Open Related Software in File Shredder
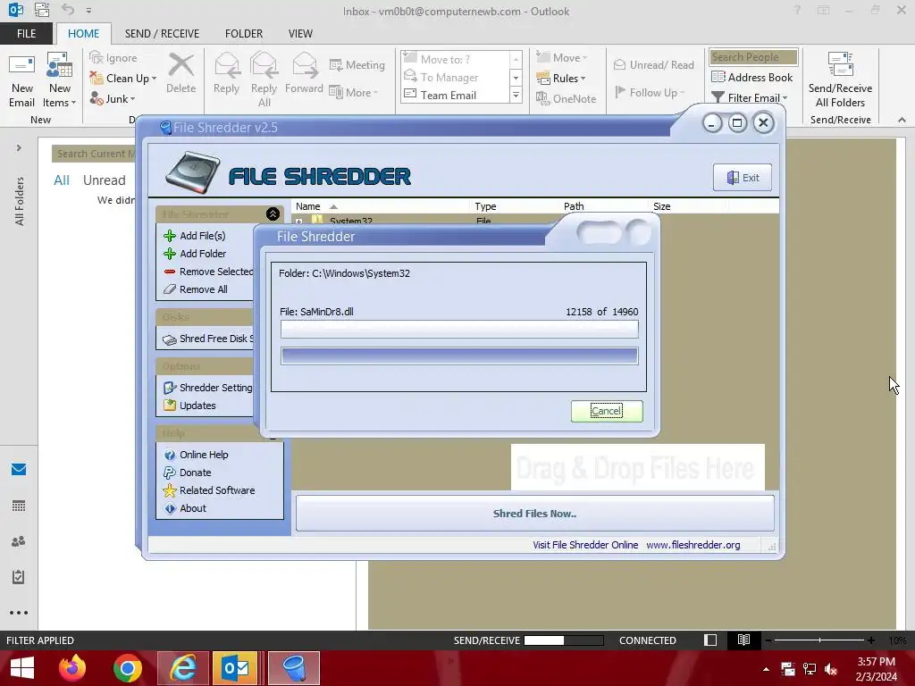The height and width of the screenshot is (686, 915). pyautogui.click(x=209, y=490)
